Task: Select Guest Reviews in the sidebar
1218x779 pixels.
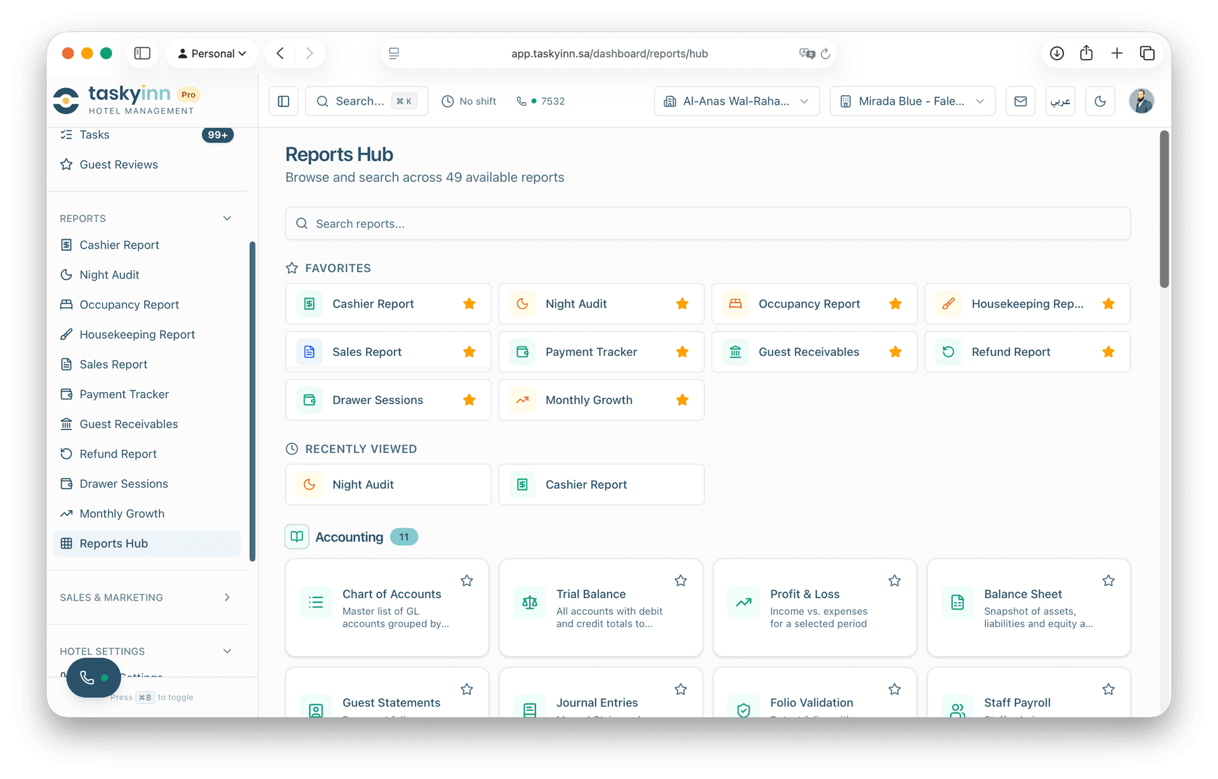Action: [119, 164]
